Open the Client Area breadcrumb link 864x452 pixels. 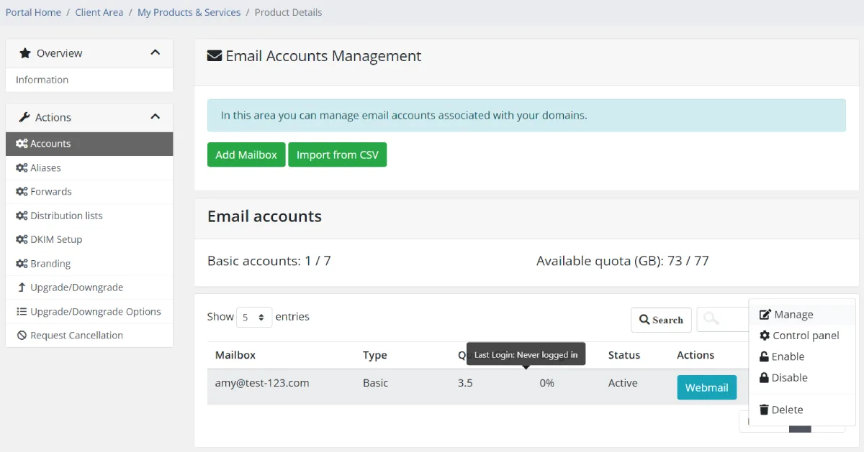point(99,11)
